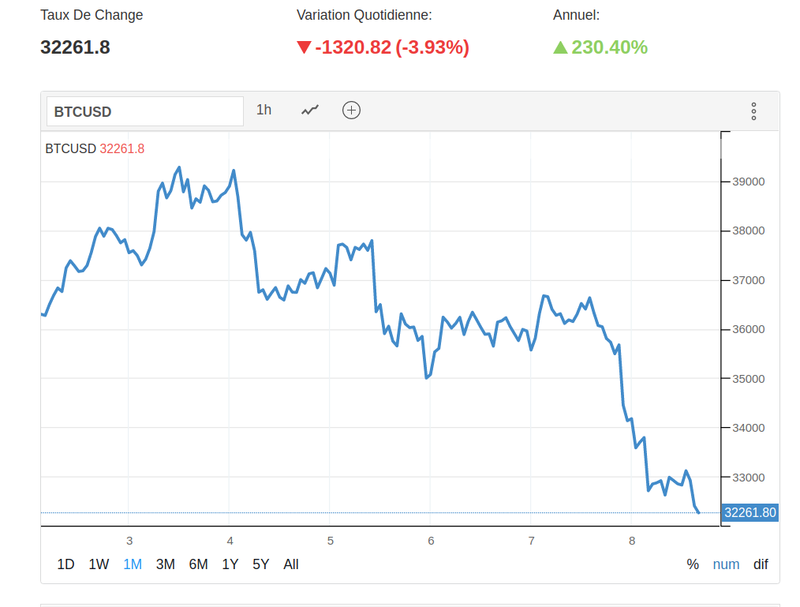Choose the 6M time range
This screenshot has height=607, width=800.
click(198, 564)
